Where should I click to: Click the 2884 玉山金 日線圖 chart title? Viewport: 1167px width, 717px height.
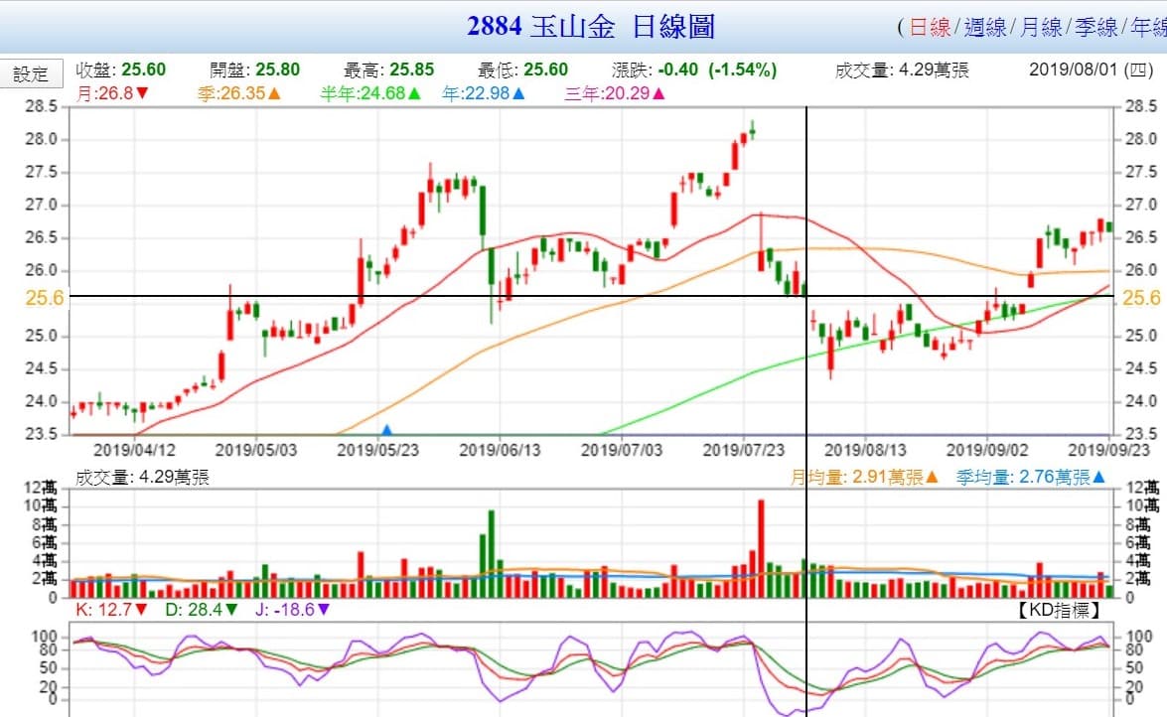(x=591, y=27)
